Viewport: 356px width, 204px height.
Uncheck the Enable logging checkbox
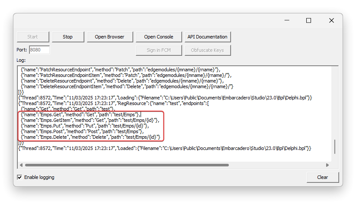tap(20, 177)
